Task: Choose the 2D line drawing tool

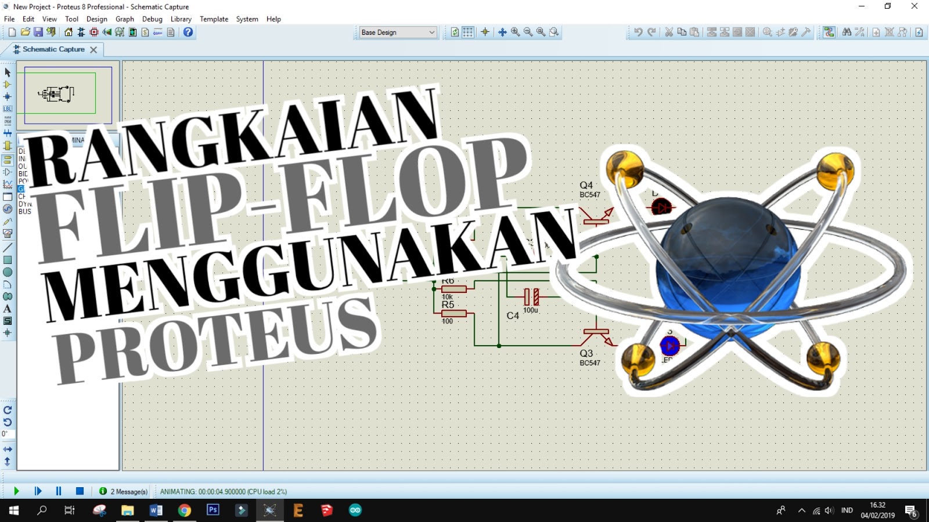Action: (x=8, y=248)
